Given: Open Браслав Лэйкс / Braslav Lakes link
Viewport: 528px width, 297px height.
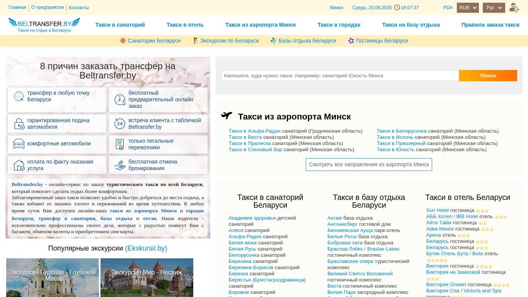Looking at the screenshot, I should (363, 249).
